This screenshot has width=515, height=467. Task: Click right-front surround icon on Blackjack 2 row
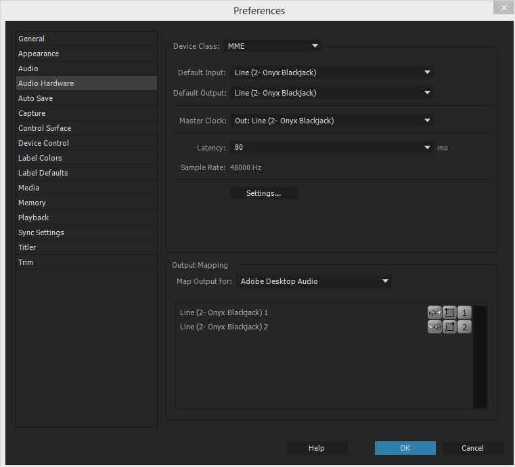(x=449, y=327)
